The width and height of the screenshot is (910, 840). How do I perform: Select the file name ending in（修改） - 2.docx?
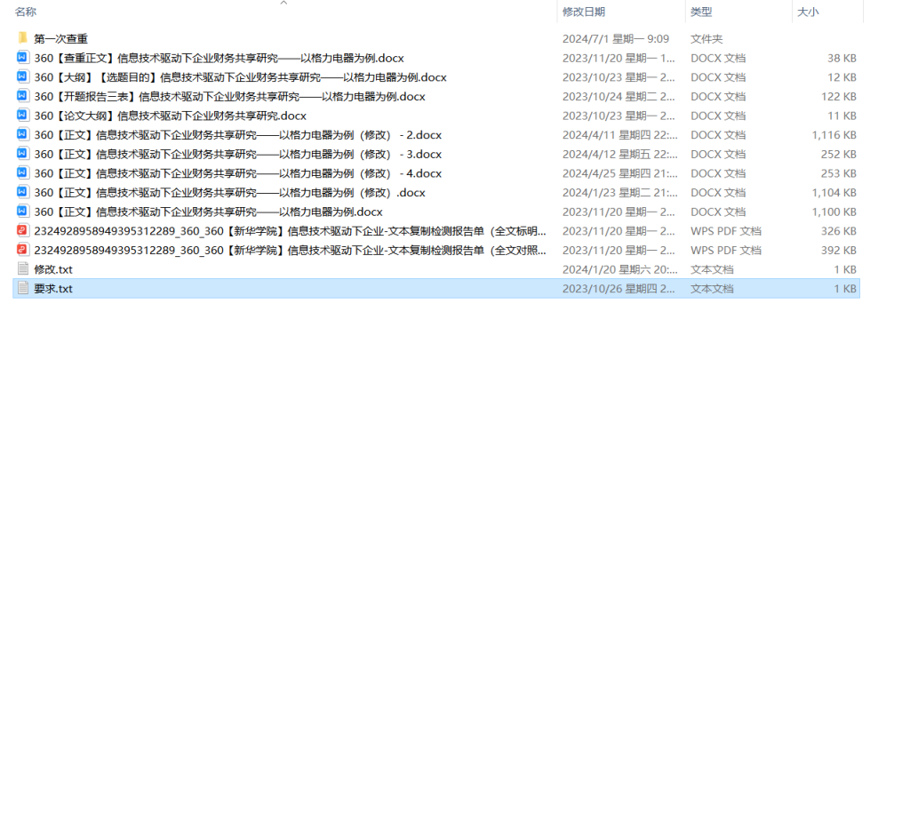coord(237,135)
